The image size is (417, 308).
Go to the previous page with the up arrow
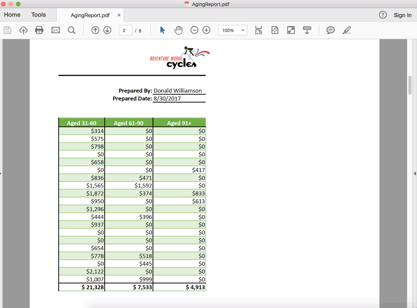point(95,30)
